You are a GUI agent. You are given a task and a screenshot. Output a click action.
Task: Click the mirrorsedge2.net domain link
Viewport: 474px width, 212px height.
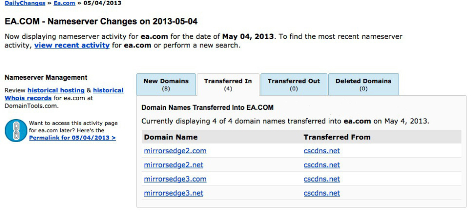[x=174, y=165]
